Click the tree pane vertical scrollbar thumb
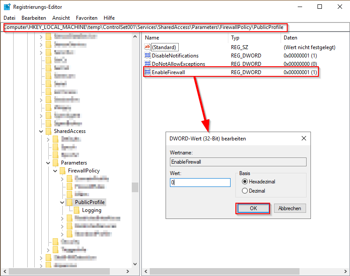 135,187
